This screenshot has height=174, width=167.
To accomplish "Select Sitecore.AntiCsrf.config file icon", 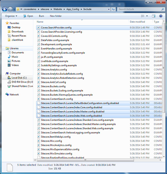I will click(x=38, y=82).
